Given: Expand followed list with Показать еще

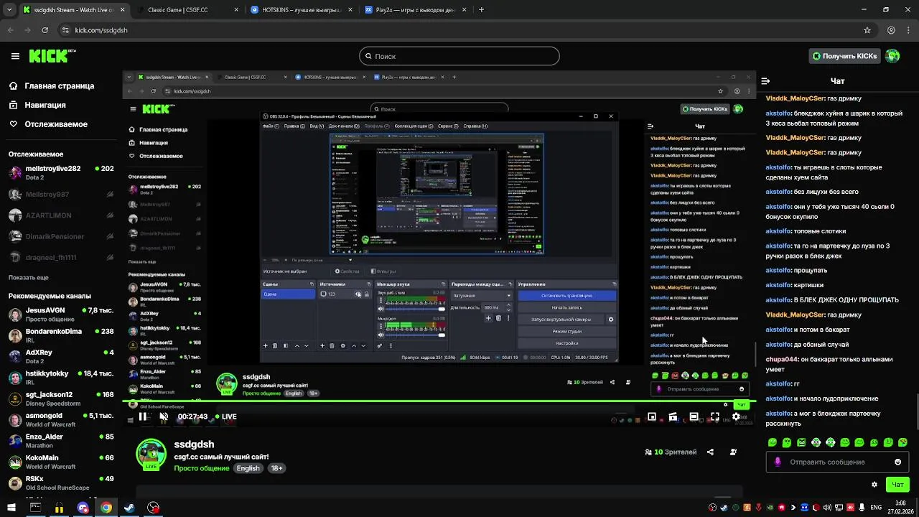Looking at the screenshot, I should pyautogui.click(x=29, y=277).
